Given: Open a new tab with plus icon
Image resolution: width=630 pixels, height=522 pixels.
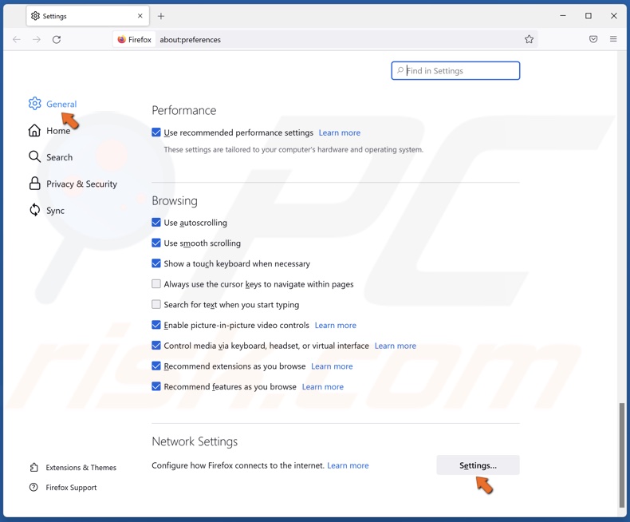Looking at the screenshot, I should pyautogui.click(x=161, y=16).
